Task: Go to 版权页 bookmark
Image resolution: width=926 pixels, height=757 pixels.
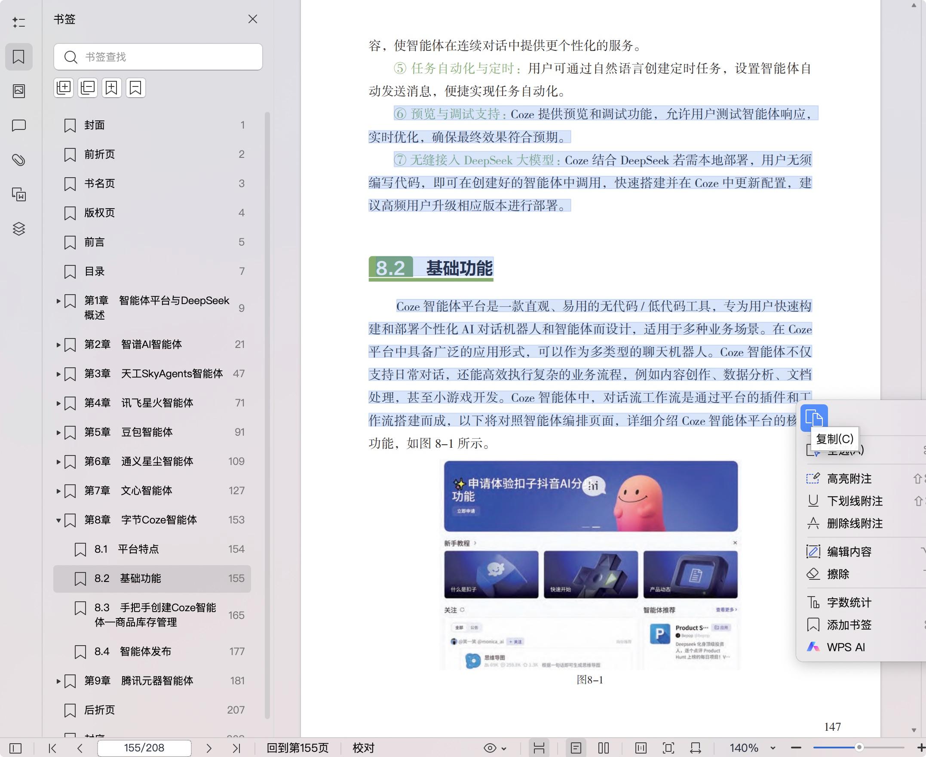Action: (x=152, y=213)
